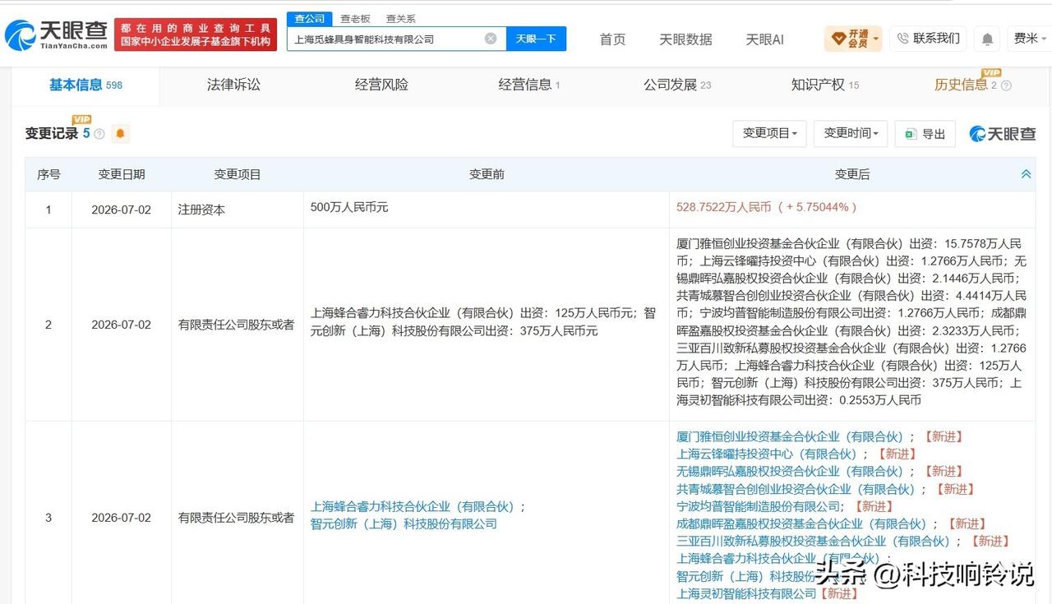Clear the search box with the X icon
The image size is (1052, 604).
[491, 39]
